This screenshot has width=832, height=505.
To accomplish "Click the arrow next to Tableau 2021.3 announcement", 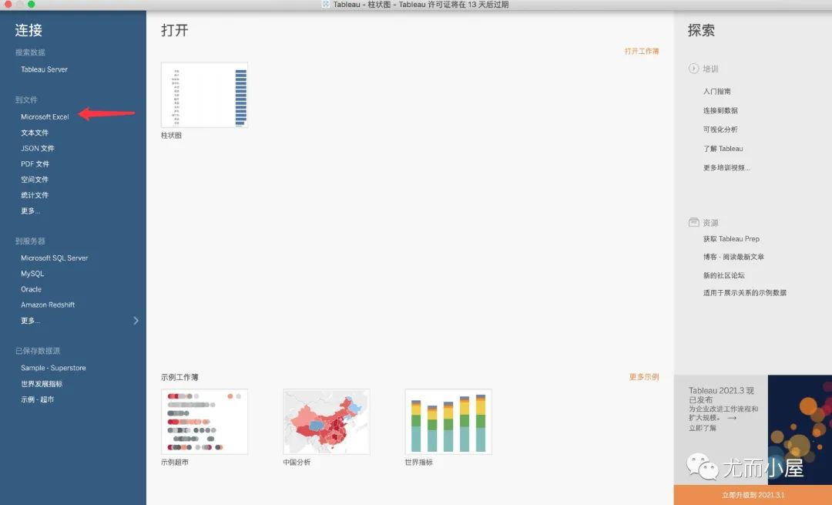I will tap(733, 418).
